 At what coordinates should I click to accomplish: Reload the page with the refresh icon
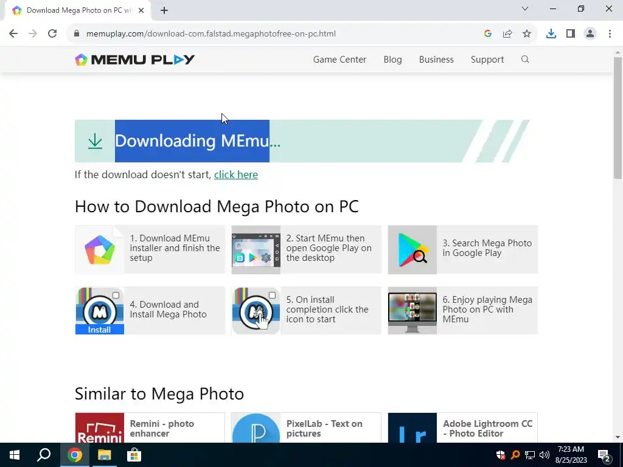(52, 33)
